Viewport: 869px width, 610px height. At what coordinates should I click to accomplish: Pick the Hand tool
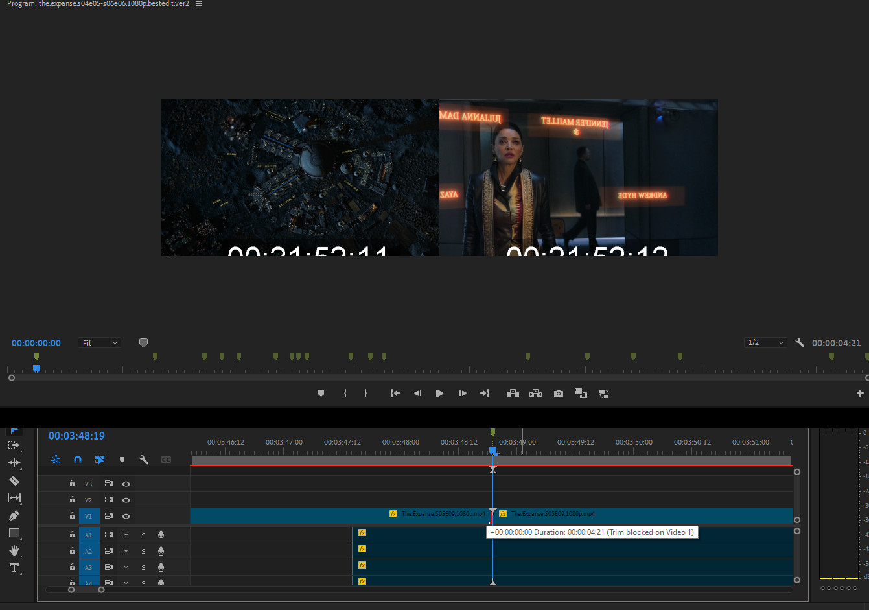[14, 550]
